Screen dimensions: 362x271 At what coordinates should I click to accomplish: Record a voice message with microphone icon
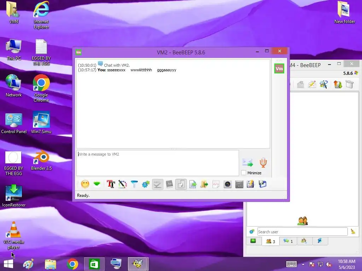pos(263,162)
